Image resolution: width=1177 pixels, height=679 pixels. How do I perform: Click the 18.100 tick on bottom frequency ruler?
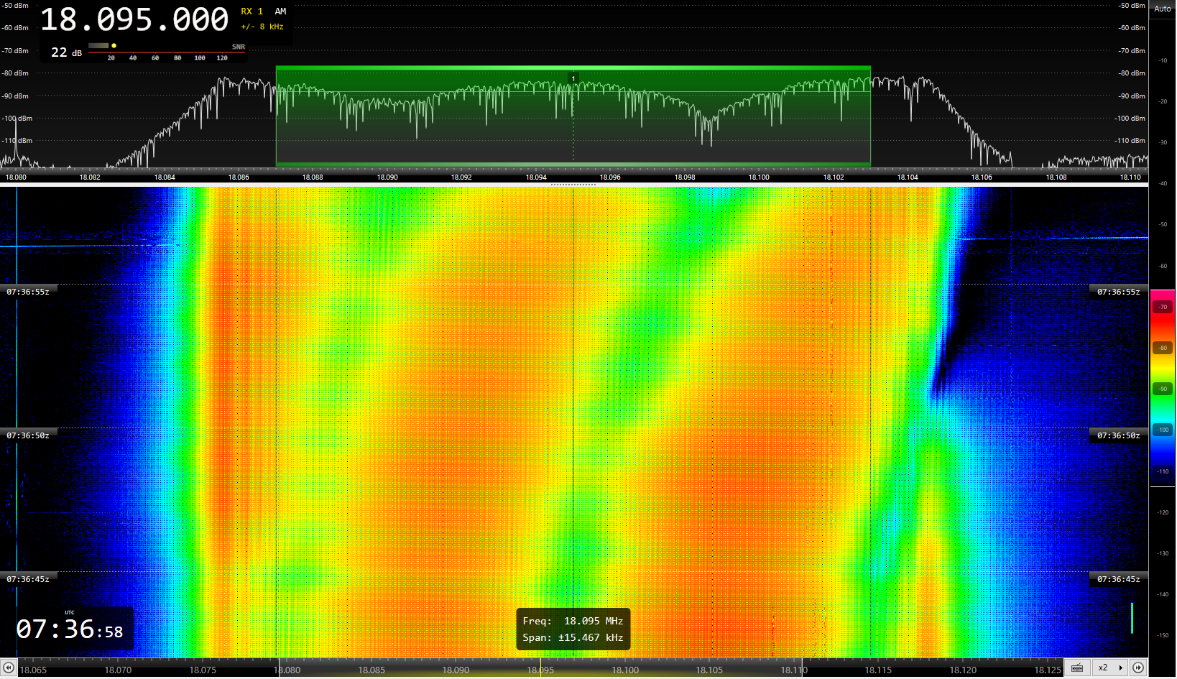[x=624, y=670]
